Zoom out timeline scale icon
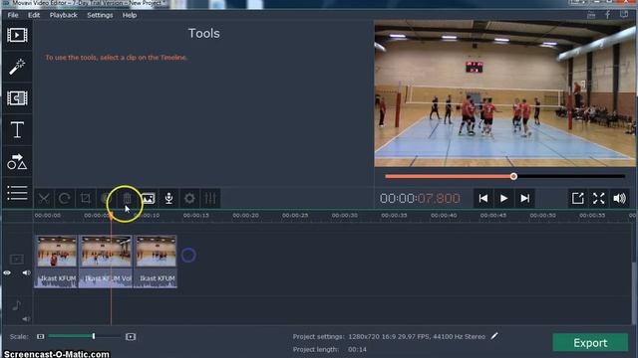This screenshot has width=638, height=358. pos(40,336)
